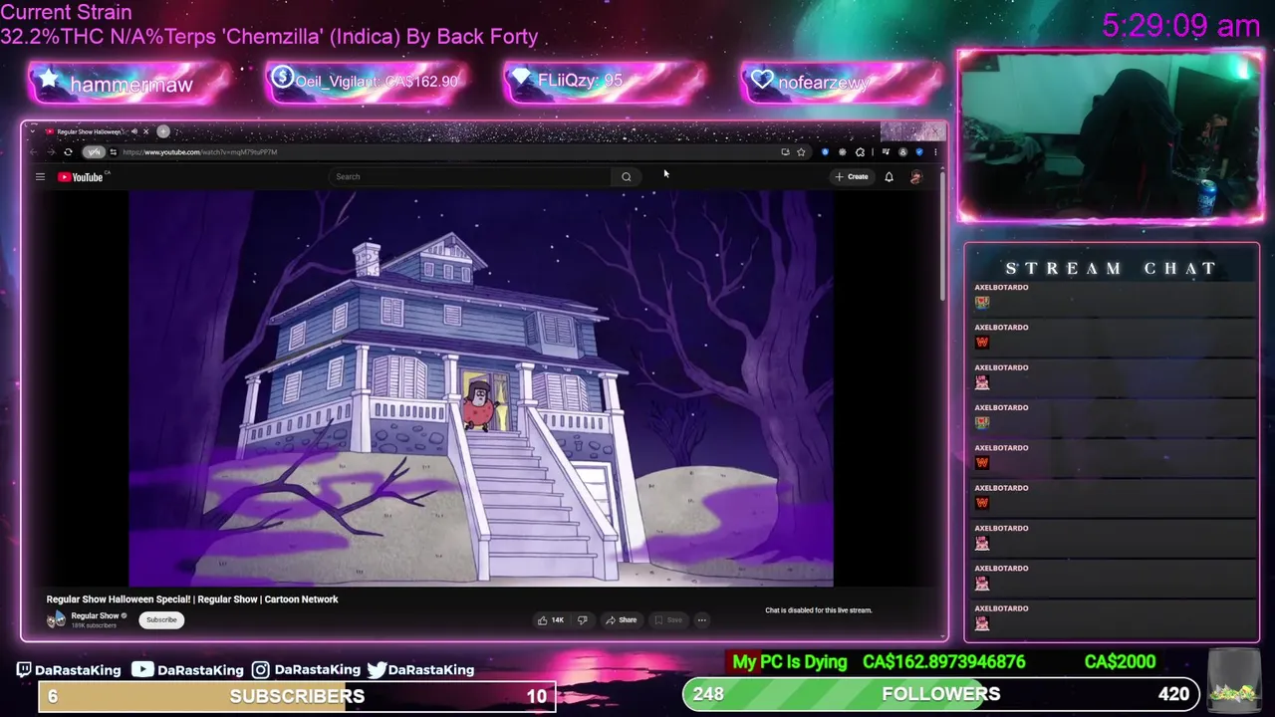Click the Twitter DaRastaKing handle

(420, 670)
